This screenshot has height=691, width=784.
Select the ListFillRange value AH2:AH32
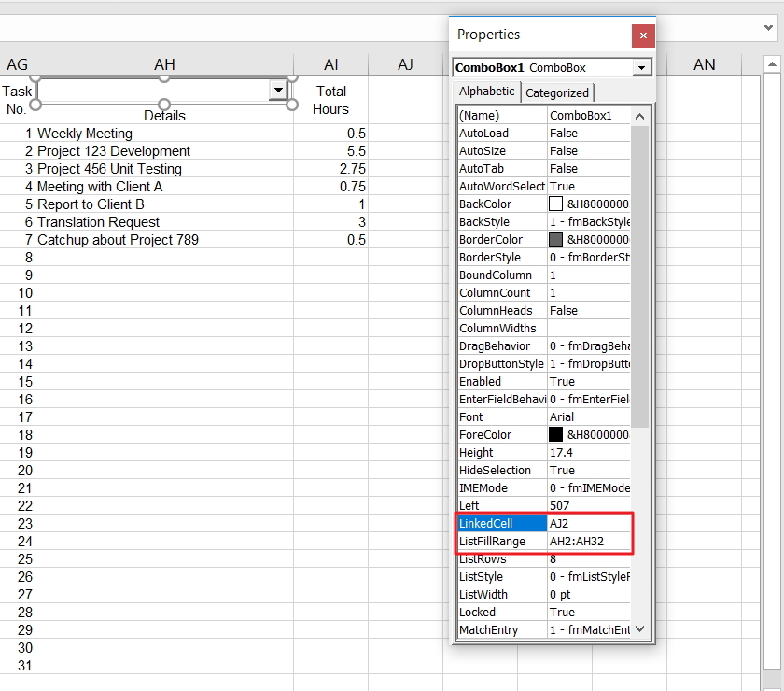click(589, 542)
